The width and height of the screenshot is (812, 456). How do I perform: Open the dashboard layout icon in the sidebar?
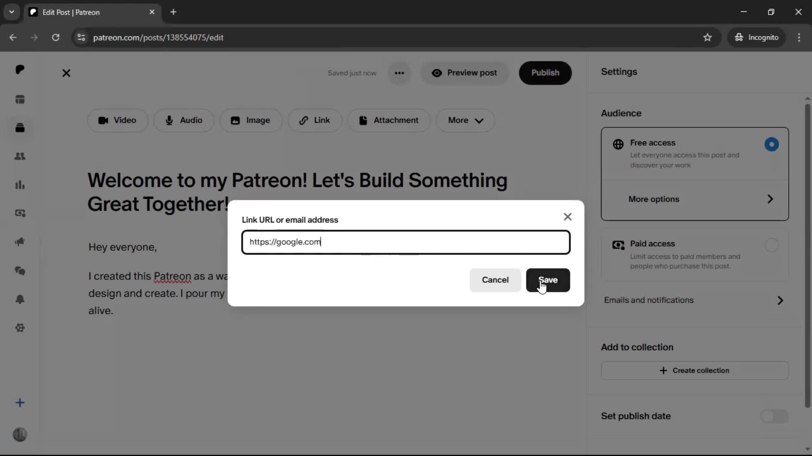point(20,100)
